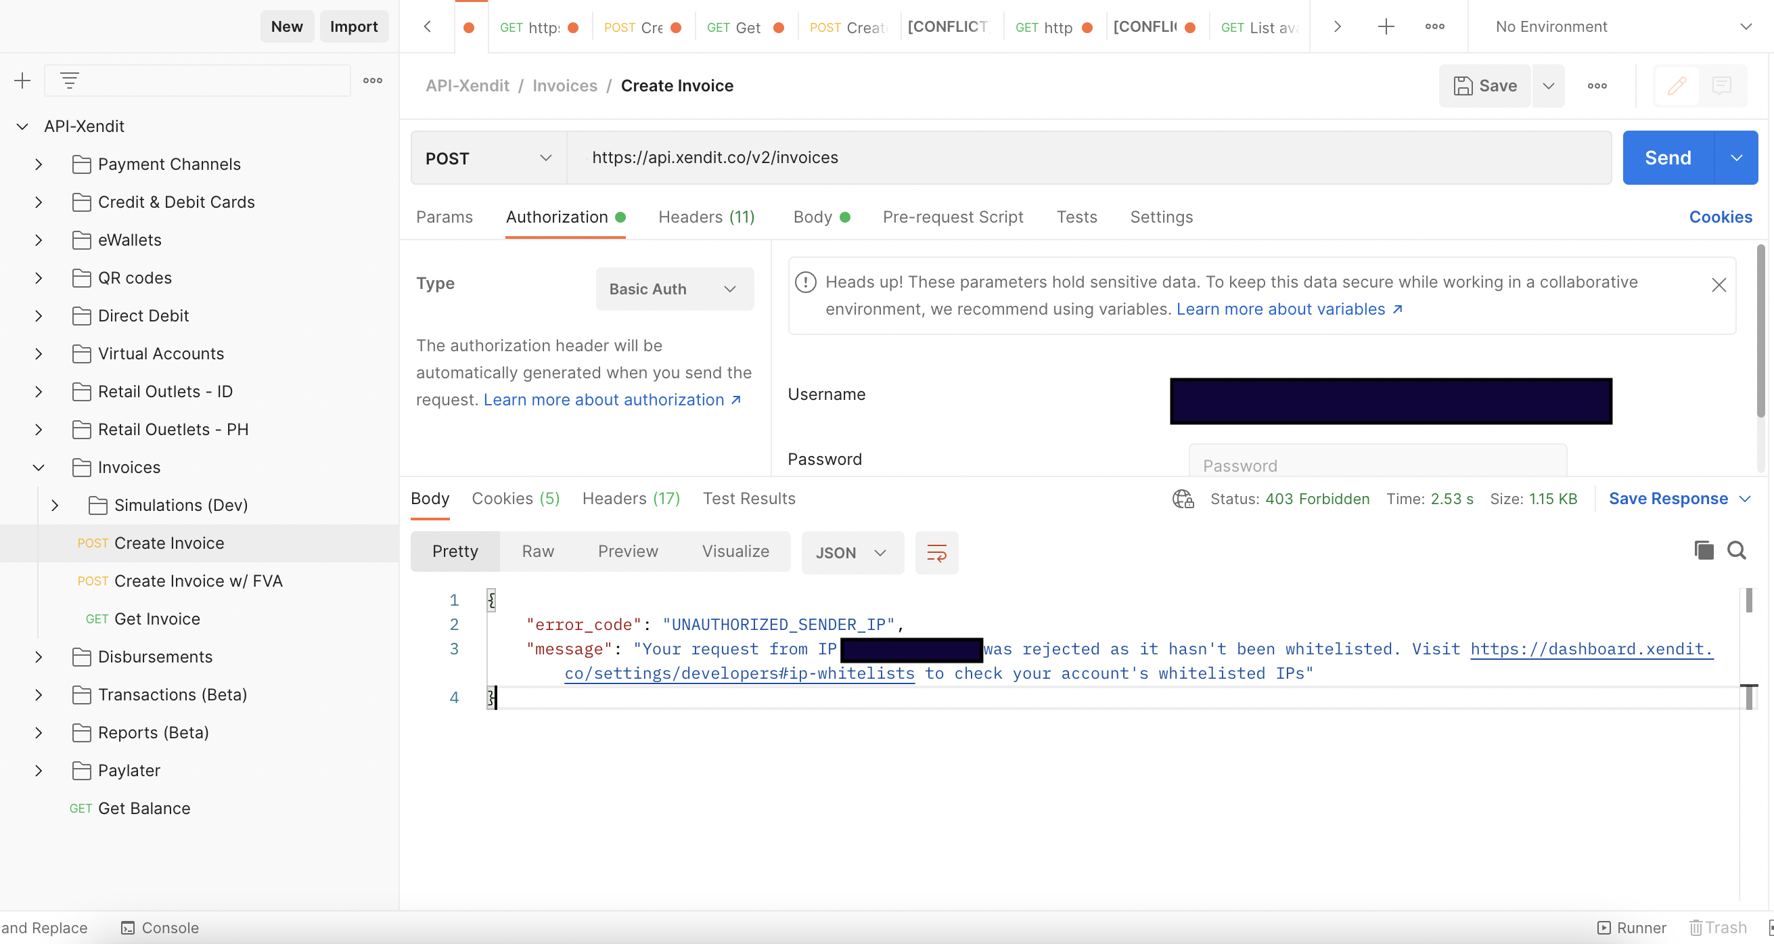Open the request Settings tab
Screen dimensions: 1774x944
(1161, 217)
